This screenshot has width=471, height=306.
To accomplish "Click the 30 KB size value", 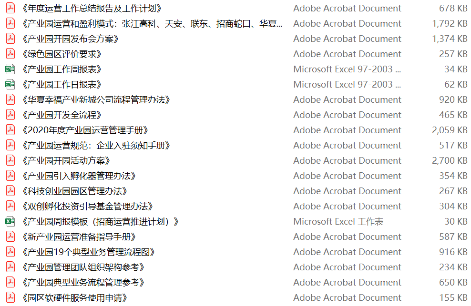I will pos(456,222).
